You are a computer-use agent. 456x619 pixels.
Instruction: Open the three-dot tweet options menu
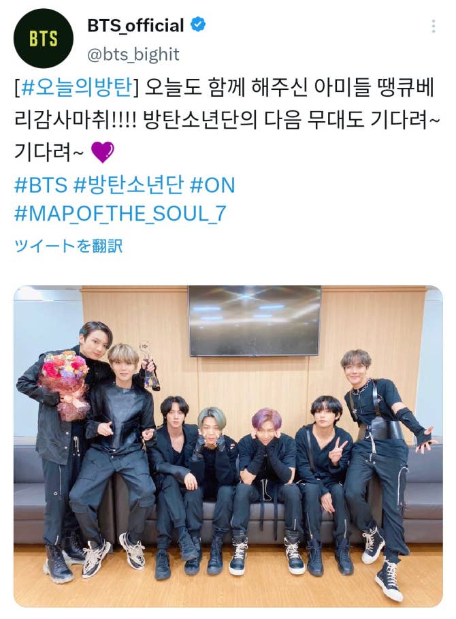click(x=433, y=26)
